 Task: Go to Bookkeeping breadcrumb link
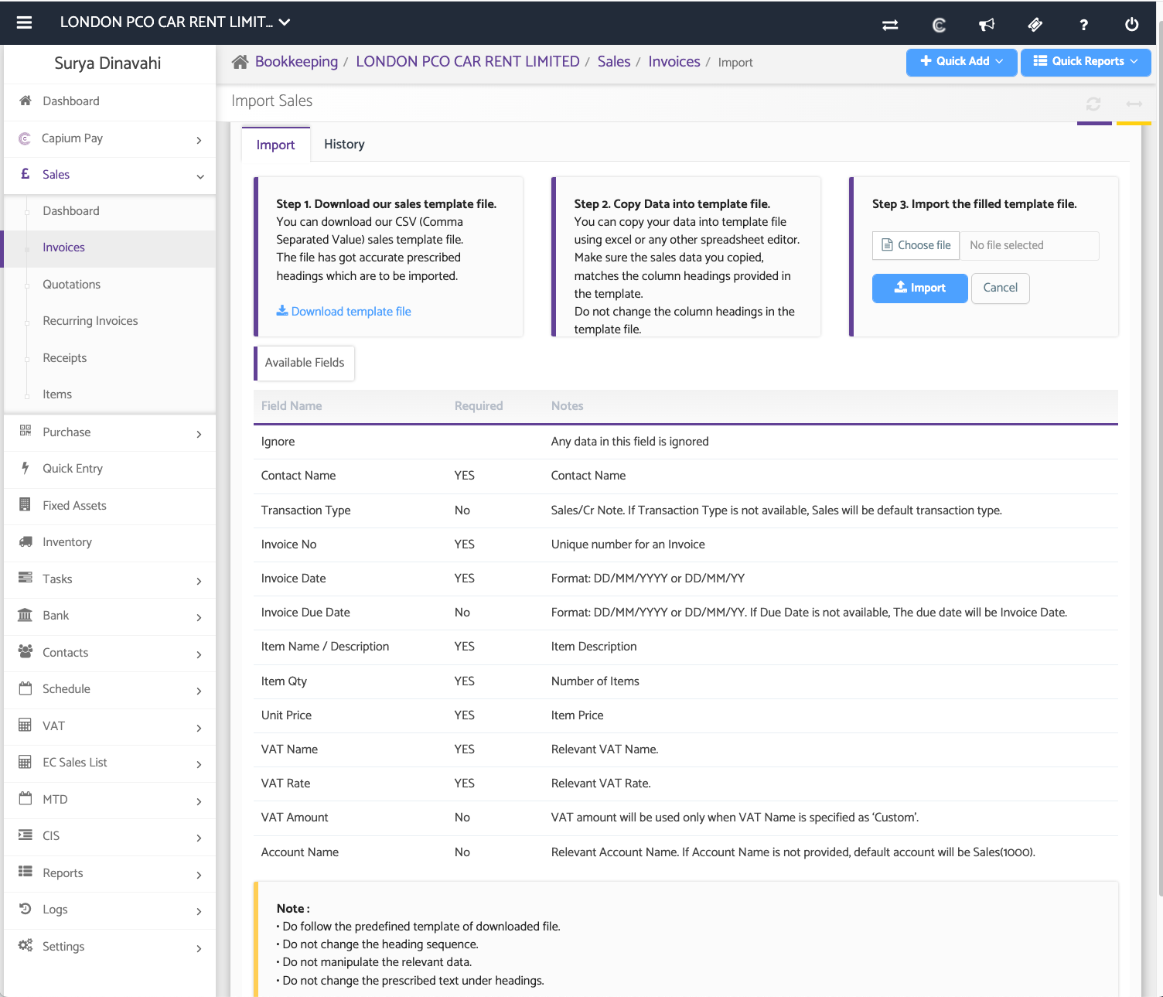[x=296, y=62]
